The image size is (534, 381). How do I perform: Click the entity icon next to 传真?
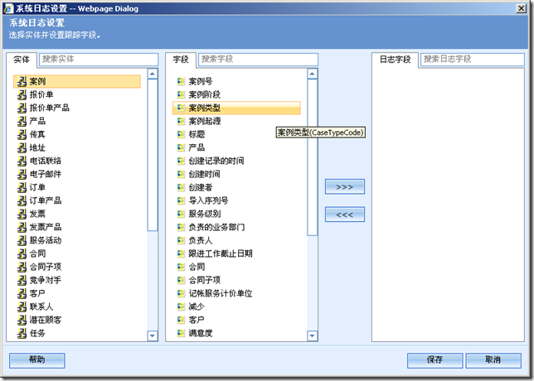click(x=22, y=134)
